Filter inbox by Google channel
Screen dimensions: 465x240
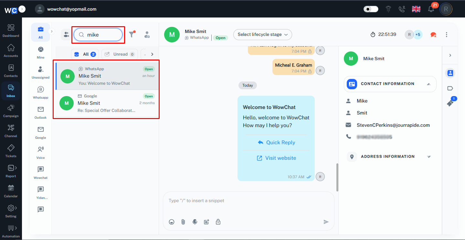tap(41, 133)
